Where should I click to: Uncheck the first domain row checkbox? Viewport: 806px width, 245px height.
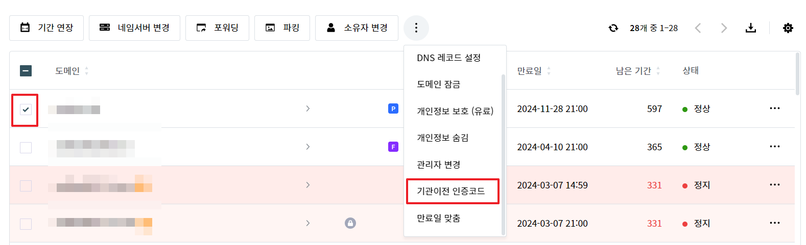click(26, 110)
